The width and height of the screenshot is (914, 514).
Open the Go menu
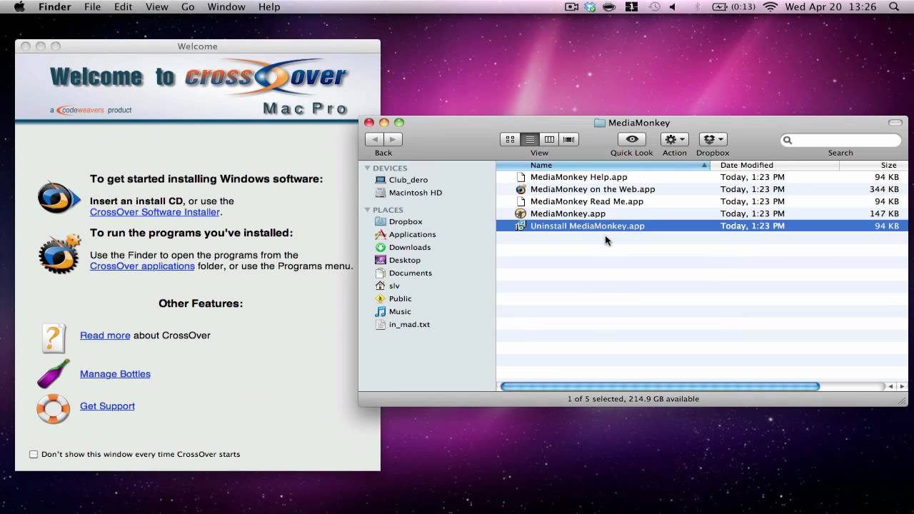pyautogui.click(x=188, y=6)
